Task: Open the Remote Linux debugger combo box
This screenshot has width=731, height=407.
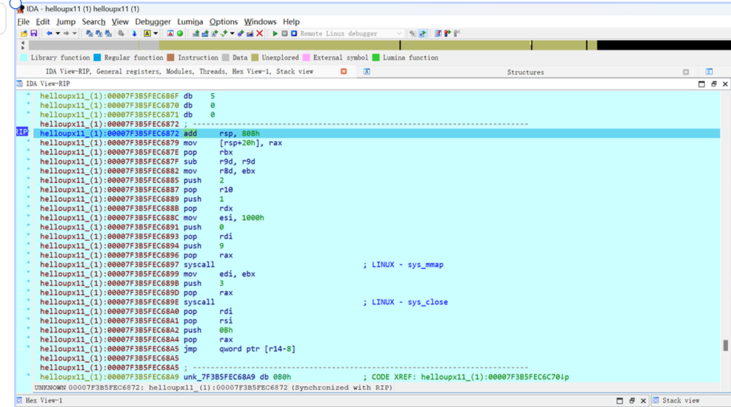Action: [x=352, y=34]
